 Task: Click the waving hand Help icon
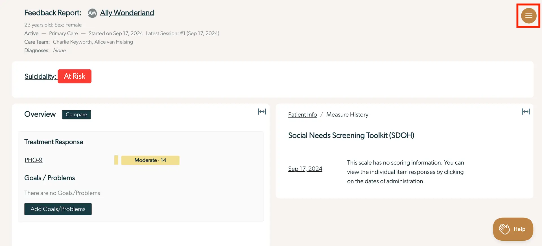tap(504, 229)
